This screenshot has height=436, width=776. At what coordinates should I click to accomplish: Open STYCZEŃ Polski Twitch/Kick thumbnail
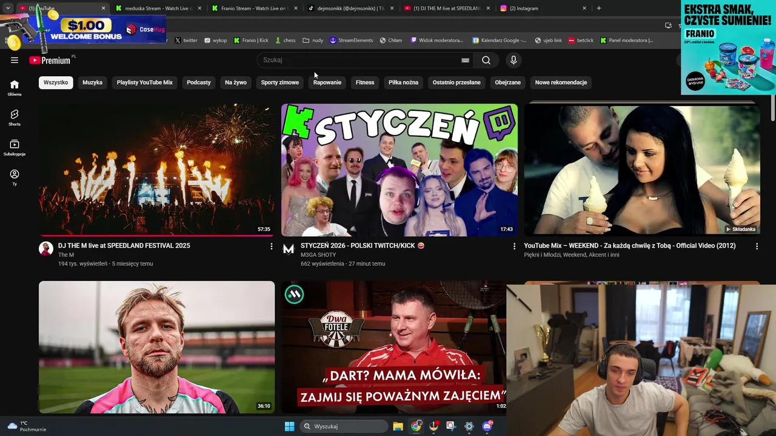[x=400, y=170]
